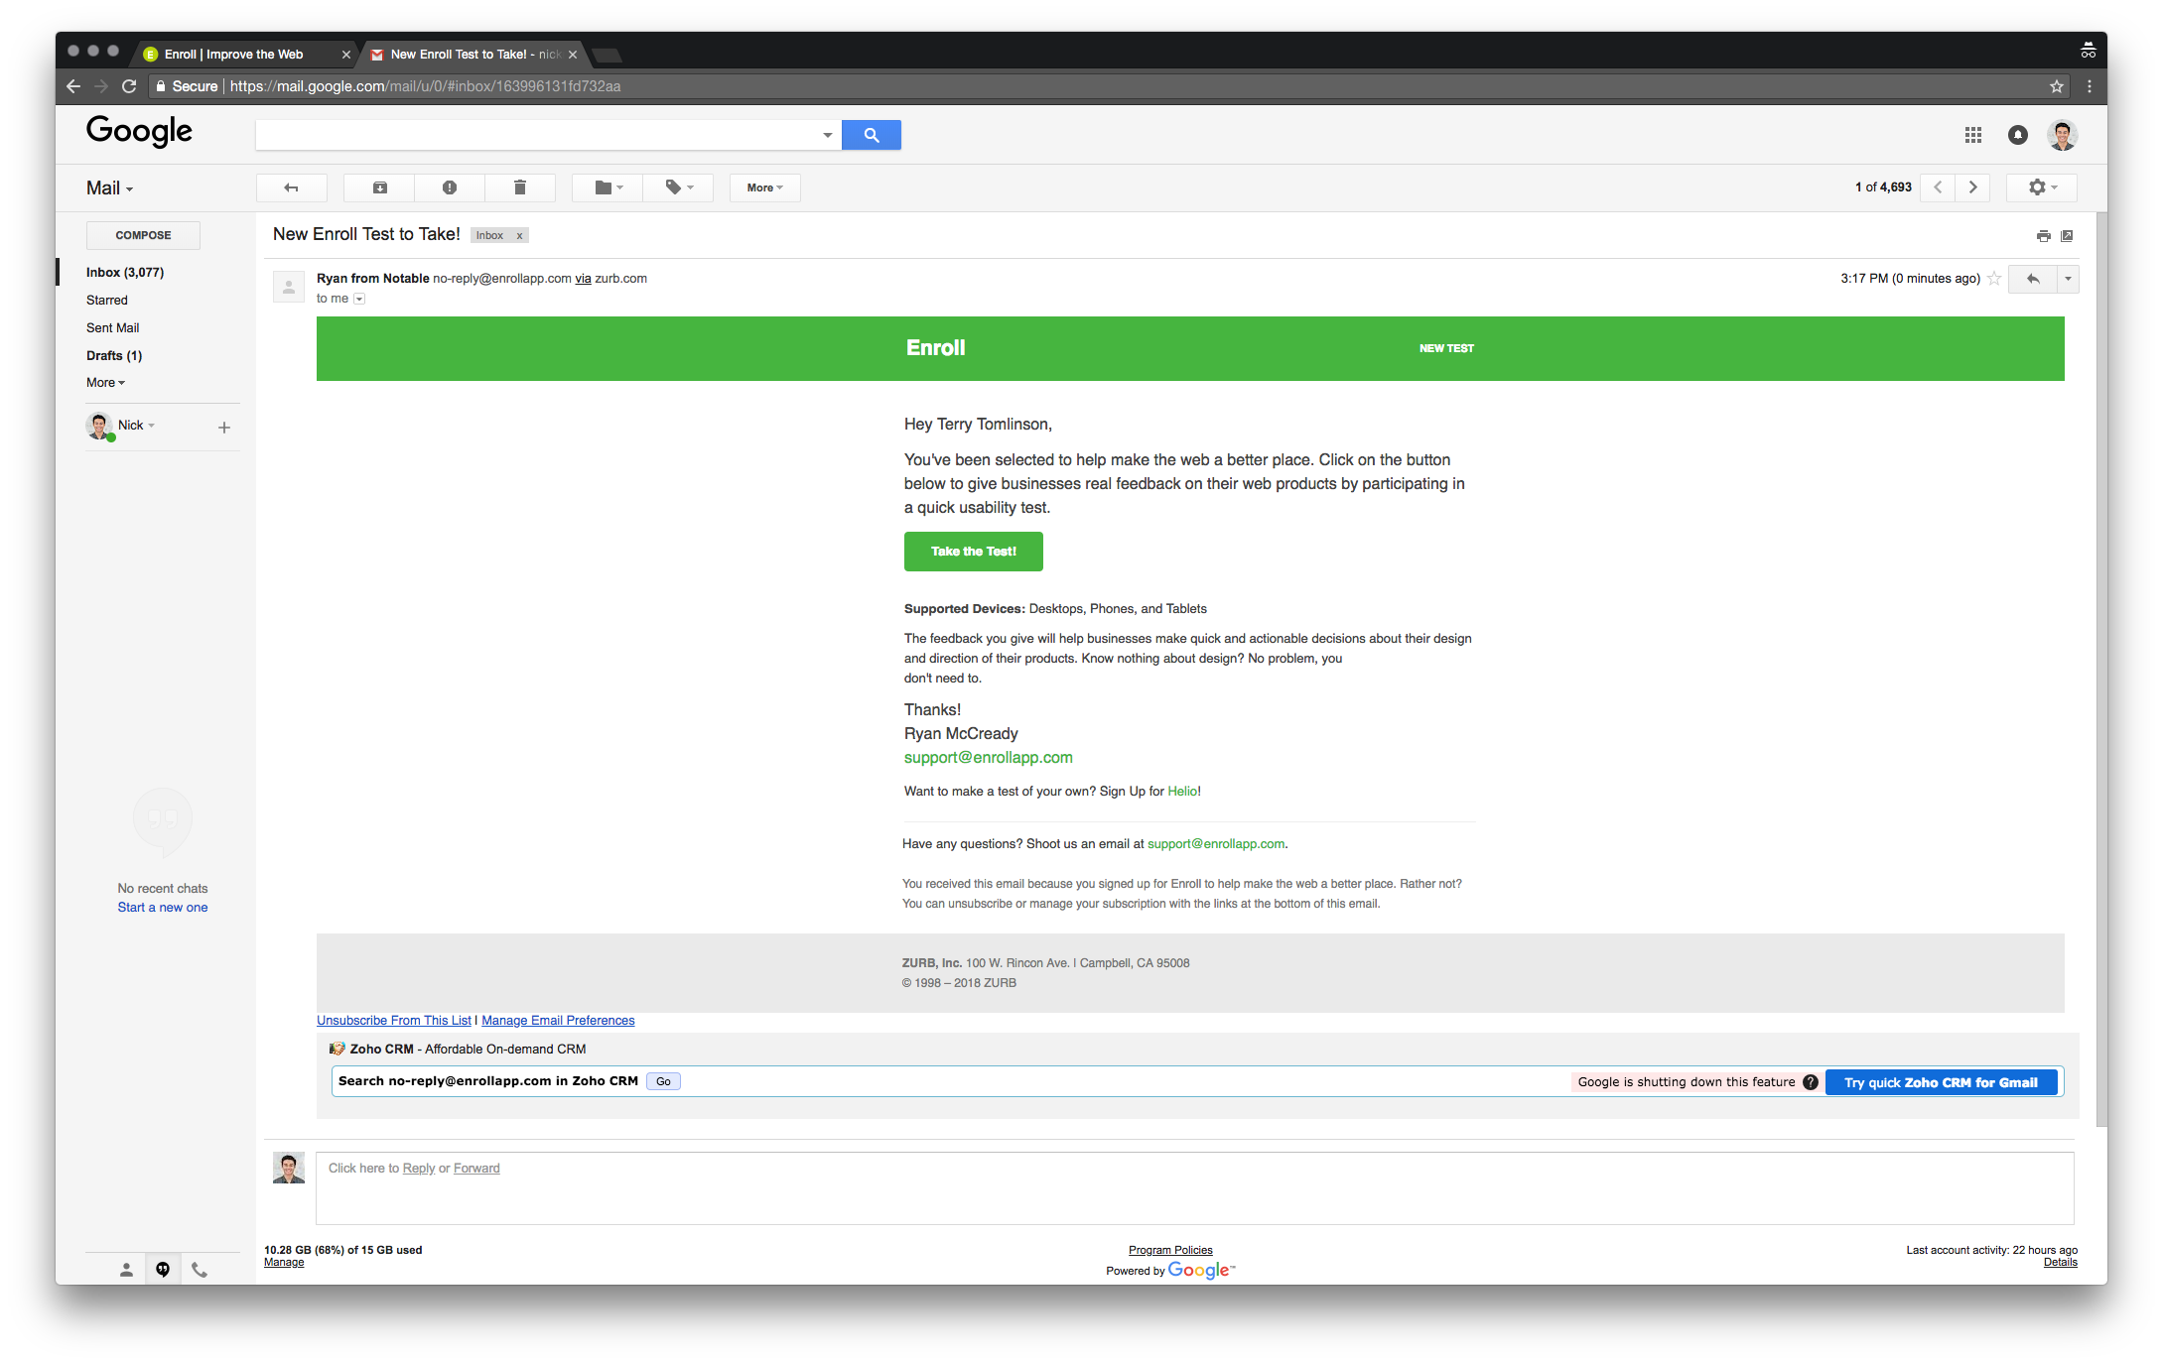Close the 'New Enroll Test to Take!' tab
Viewport: 2163px width, 1364px height.
coord(573,55)
